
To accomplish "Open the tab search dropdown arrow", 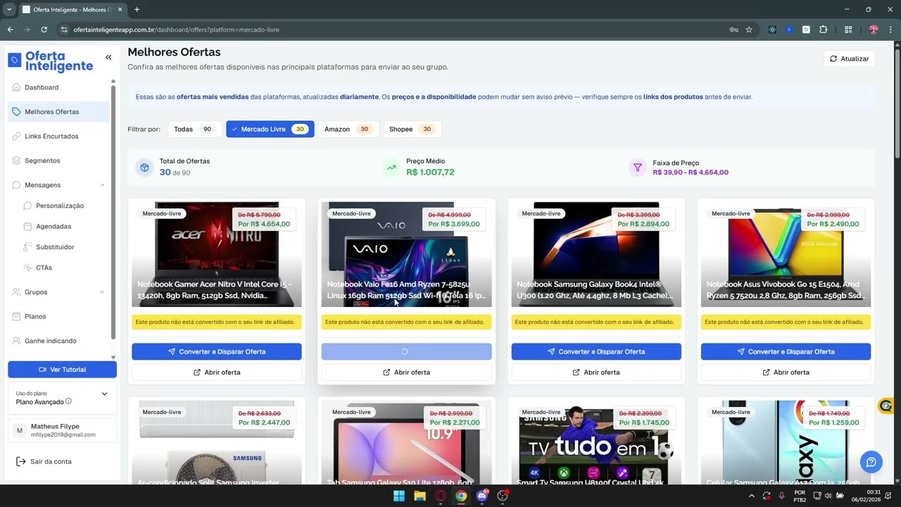I will 9,10.
